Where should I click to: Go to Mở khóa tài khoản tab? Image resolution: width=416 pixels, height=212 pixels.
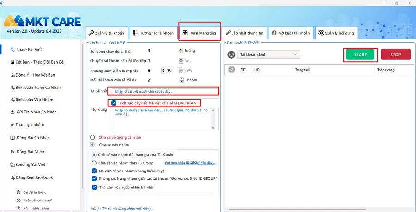(x=291, y=33)
